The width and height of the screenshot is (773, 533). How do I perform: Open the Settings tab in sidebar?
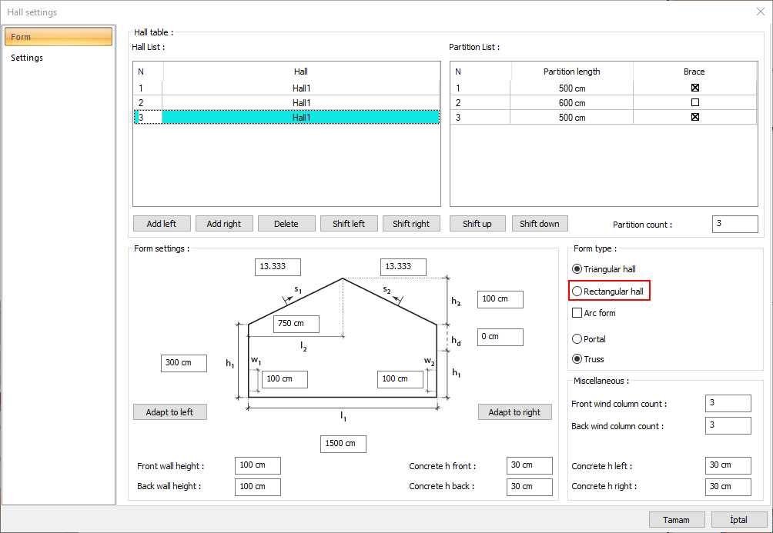tap(27, 58)
